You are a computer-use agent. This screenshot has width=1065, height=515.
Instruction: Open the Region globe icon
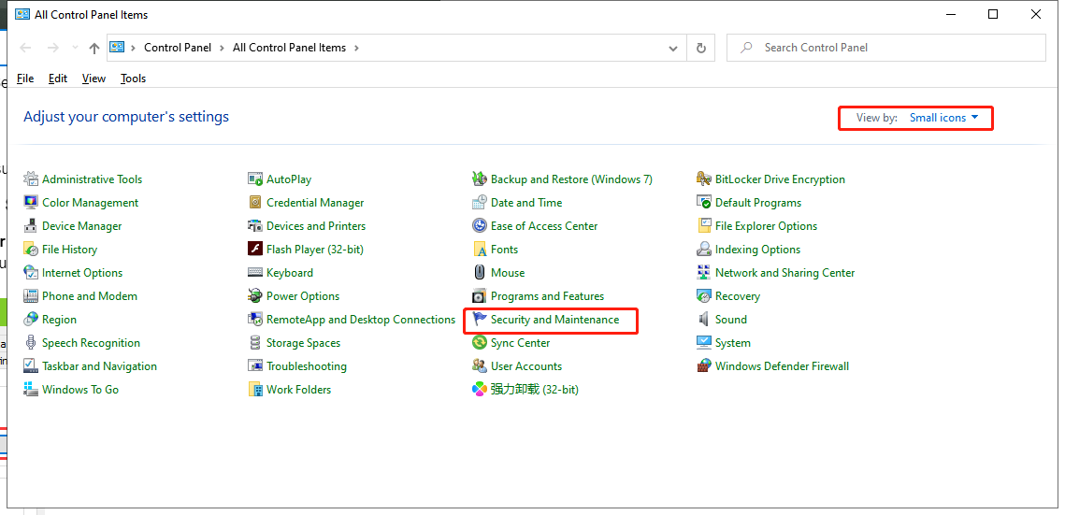[31, 320]
